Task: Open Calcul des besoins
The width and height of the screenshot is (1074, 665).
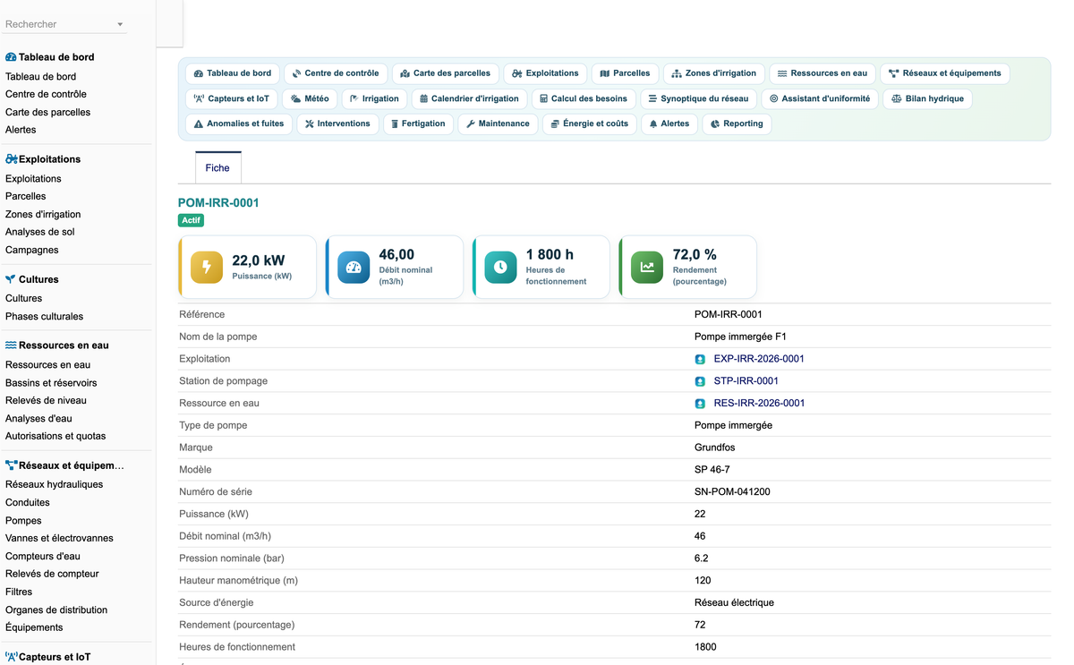Action: click(584, 98)
